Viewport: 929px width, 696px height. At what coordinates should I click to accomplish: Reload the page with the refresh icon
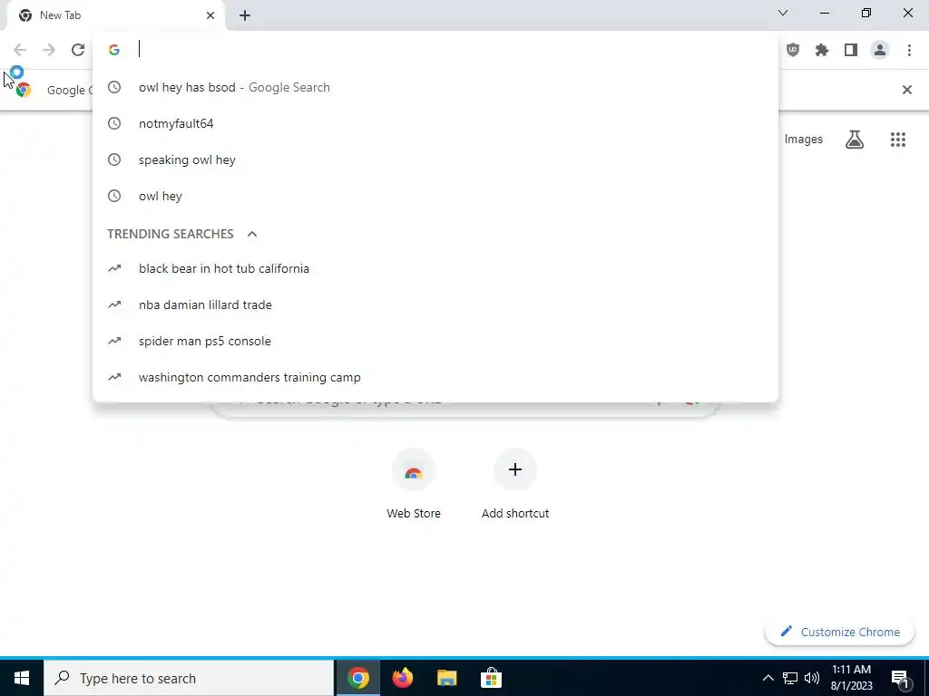(78, 50)
